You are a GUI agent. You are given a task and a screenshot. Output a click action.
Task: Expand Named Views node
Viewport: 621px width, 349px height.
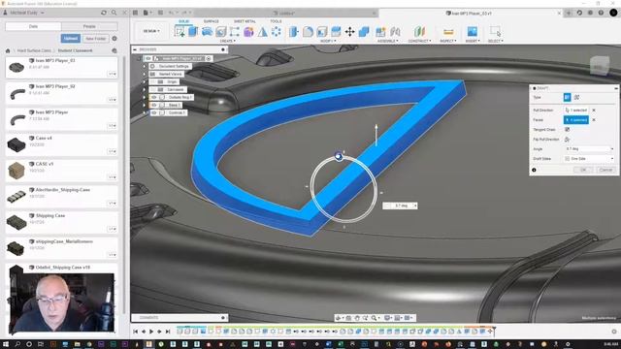(145, 74)
